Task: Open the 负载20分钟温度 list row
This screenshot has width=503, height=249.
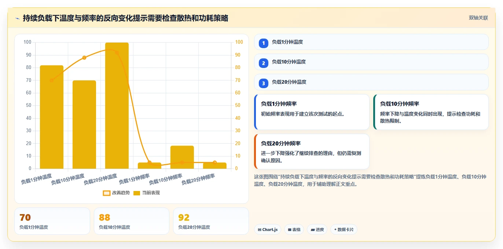Action: point(371,82)
